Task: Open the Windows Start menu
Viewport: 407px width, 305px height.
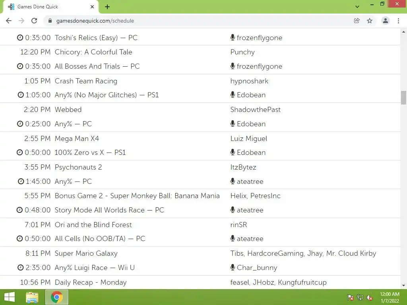Action: click(10, 297)
